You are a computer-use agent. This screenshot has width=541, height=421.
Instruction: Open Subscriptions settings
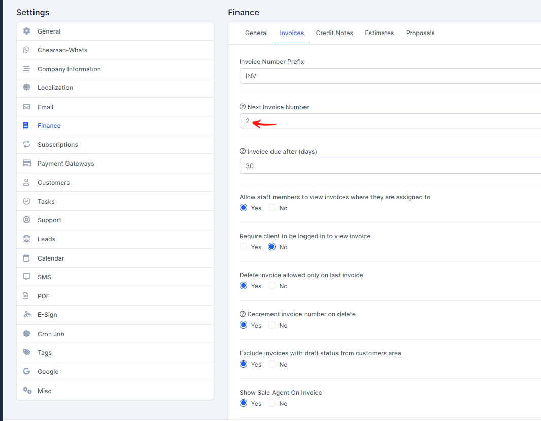pos(58,145)
